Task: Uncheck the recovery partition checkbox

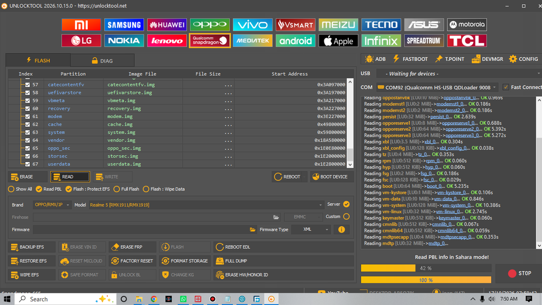Action: pos(28,109)
